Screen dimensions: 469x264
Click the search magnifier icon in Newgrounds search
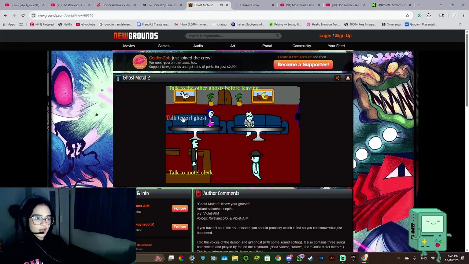[x=278, y=36]
